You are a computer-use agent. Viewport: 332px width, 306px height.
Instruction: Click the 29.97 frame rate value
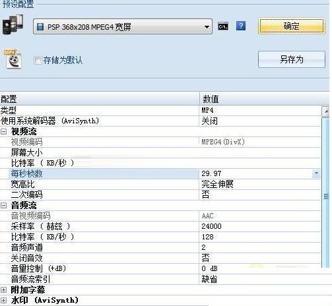[211, 173]
